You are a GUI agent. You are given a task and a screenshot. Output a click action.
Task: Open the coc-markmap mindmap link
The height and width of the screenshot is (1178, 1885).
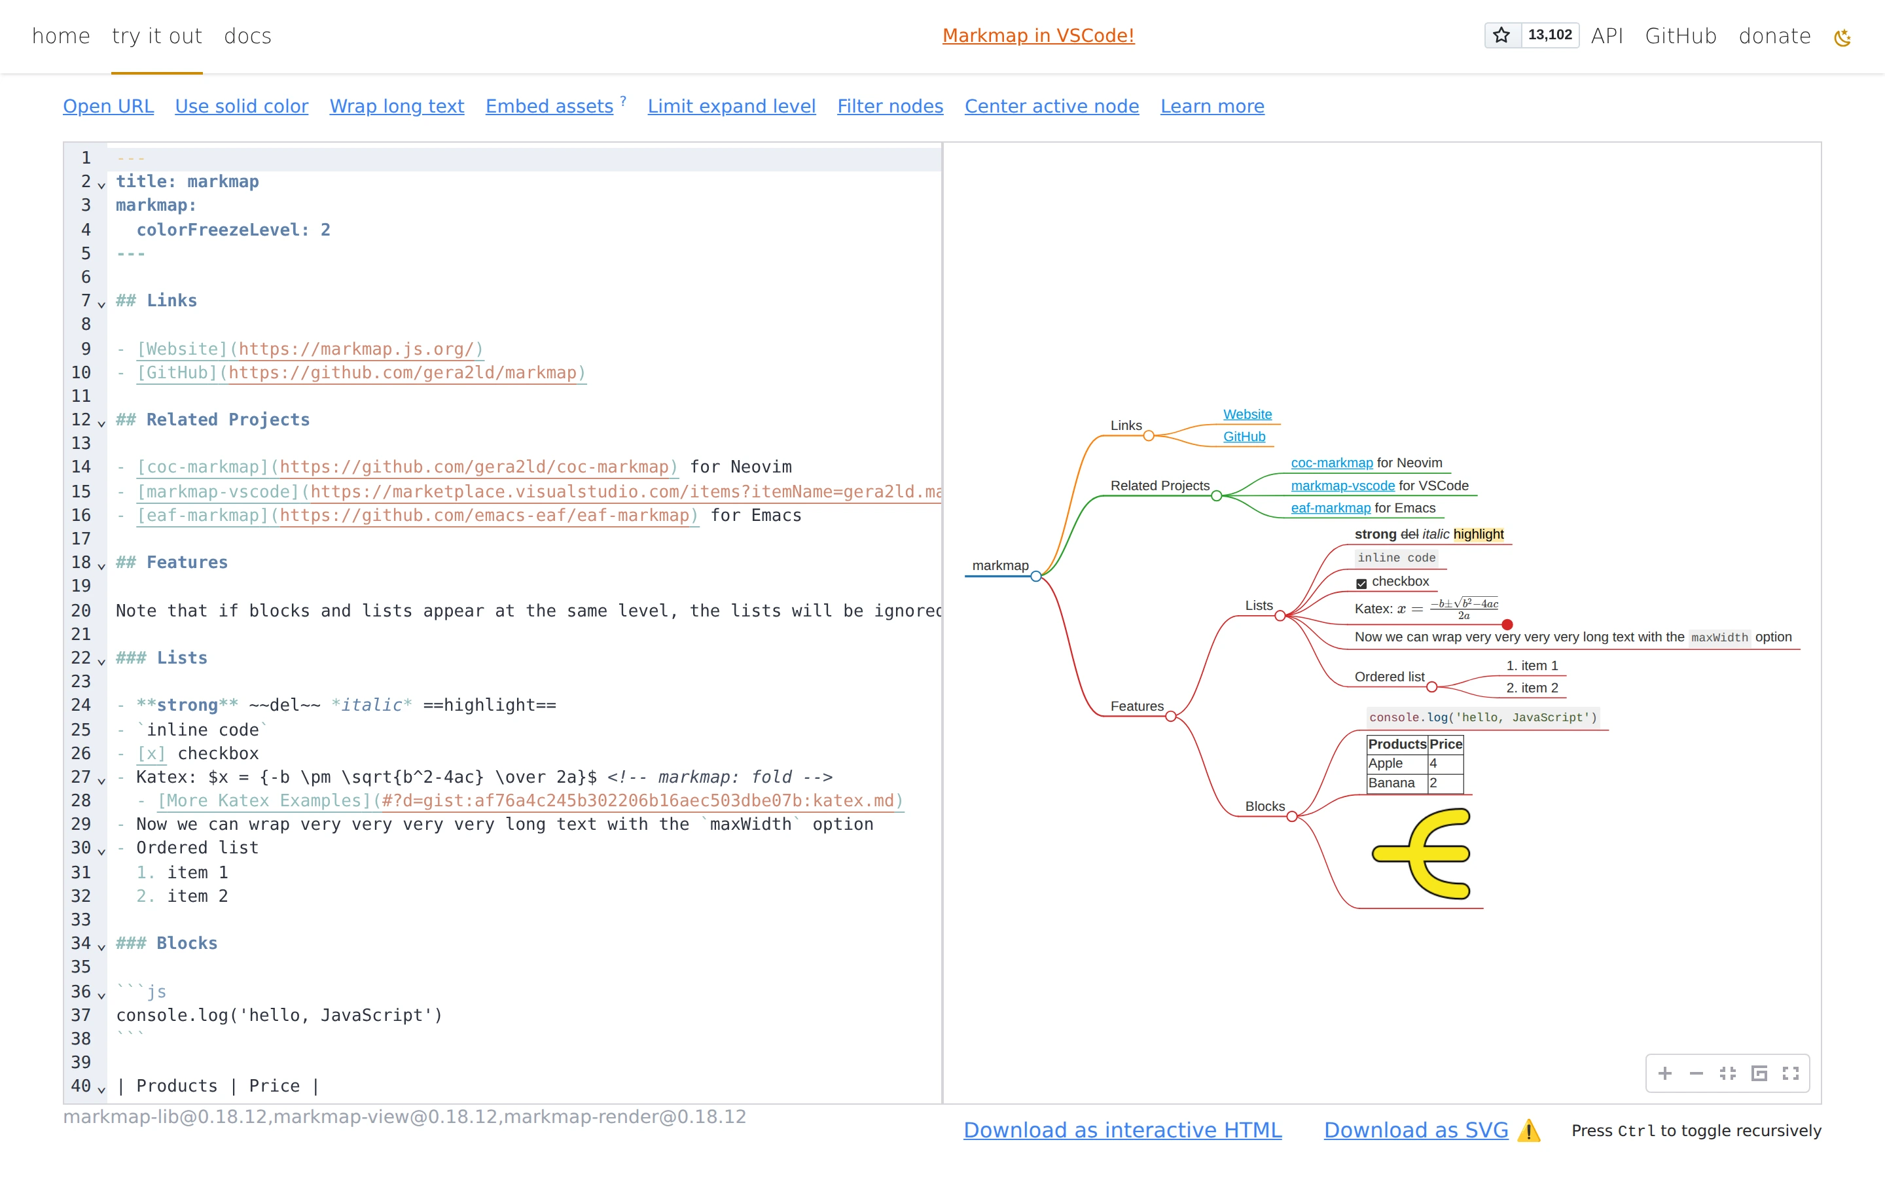pos(1332,462)
